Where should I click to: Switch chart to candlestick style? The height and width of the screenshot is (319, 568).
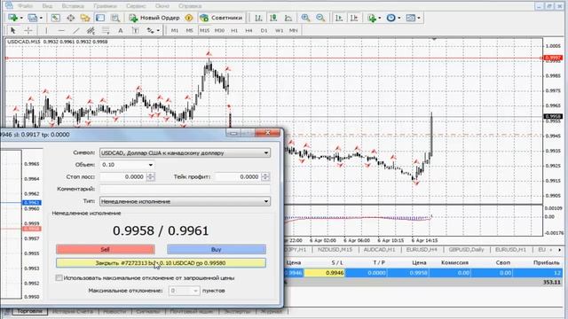(273, 18)
